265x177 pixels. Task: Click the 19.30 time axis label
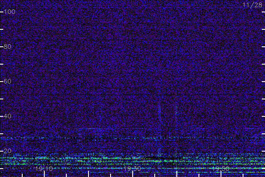(x=132, y=169)
